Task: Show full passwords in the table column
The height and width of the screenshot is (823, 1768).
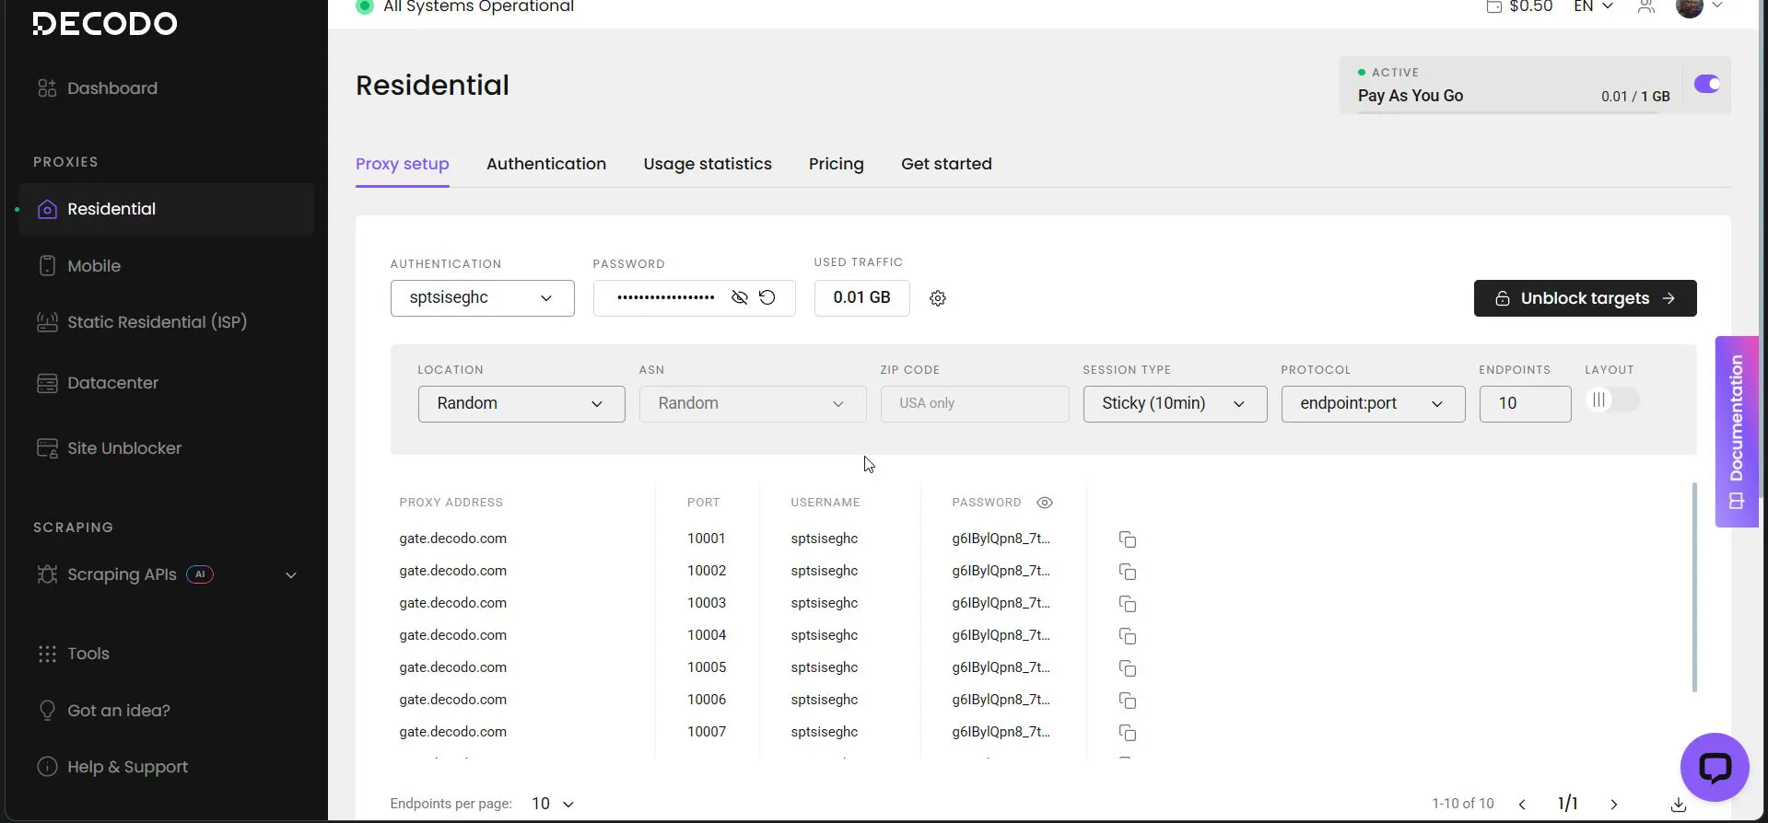Action: coord(1045,503)
